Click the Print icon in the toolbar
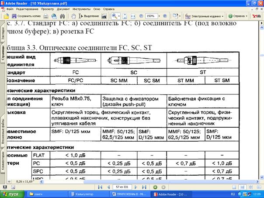 coord(46,16)
